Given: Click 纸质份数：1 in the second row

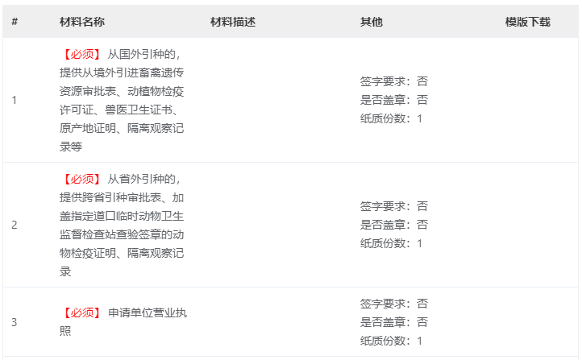Looking at the screenshot, I should [x=391, y=243].
